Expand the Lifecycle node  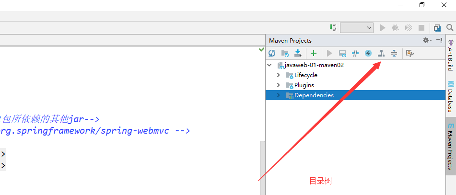pos(279,75)
